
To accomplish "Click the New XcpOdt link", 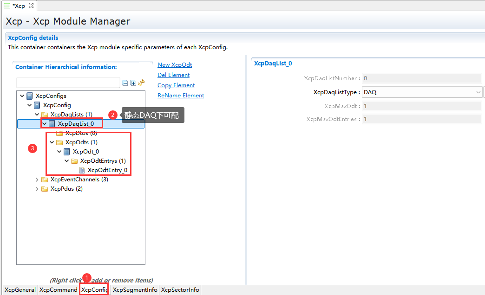I will tap(175, 65).
